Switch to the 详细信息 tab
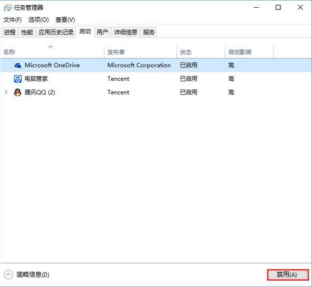Image resolution: width=312 pixels, height=287 pixels. (125, 32)
